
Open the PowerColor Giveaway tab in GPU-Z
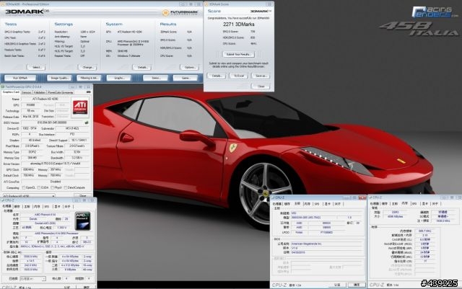pos(61,92)
